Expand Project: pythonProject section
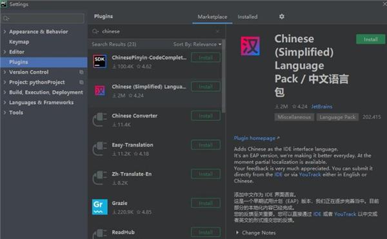This screenshot has width=387, height=239. [5, 82]
